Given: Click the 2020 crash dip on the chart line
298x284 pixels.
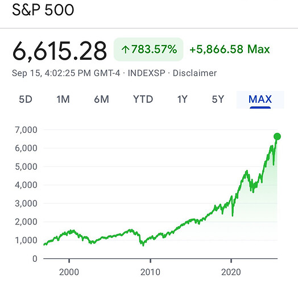Looking at the screenshot, I should point(233,215).
